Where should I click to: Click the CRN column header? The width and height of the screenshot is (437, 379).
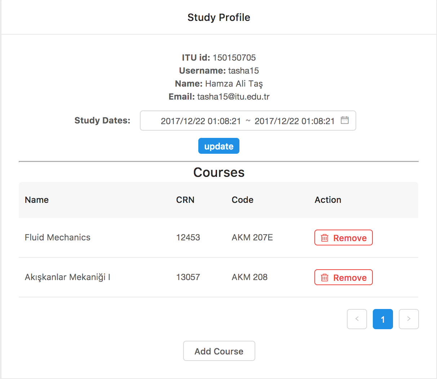(x=185, y=200)
